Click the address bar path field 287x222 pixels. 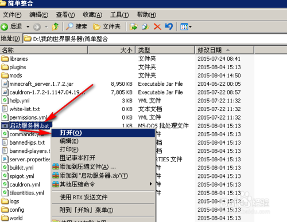pos(155,39)
